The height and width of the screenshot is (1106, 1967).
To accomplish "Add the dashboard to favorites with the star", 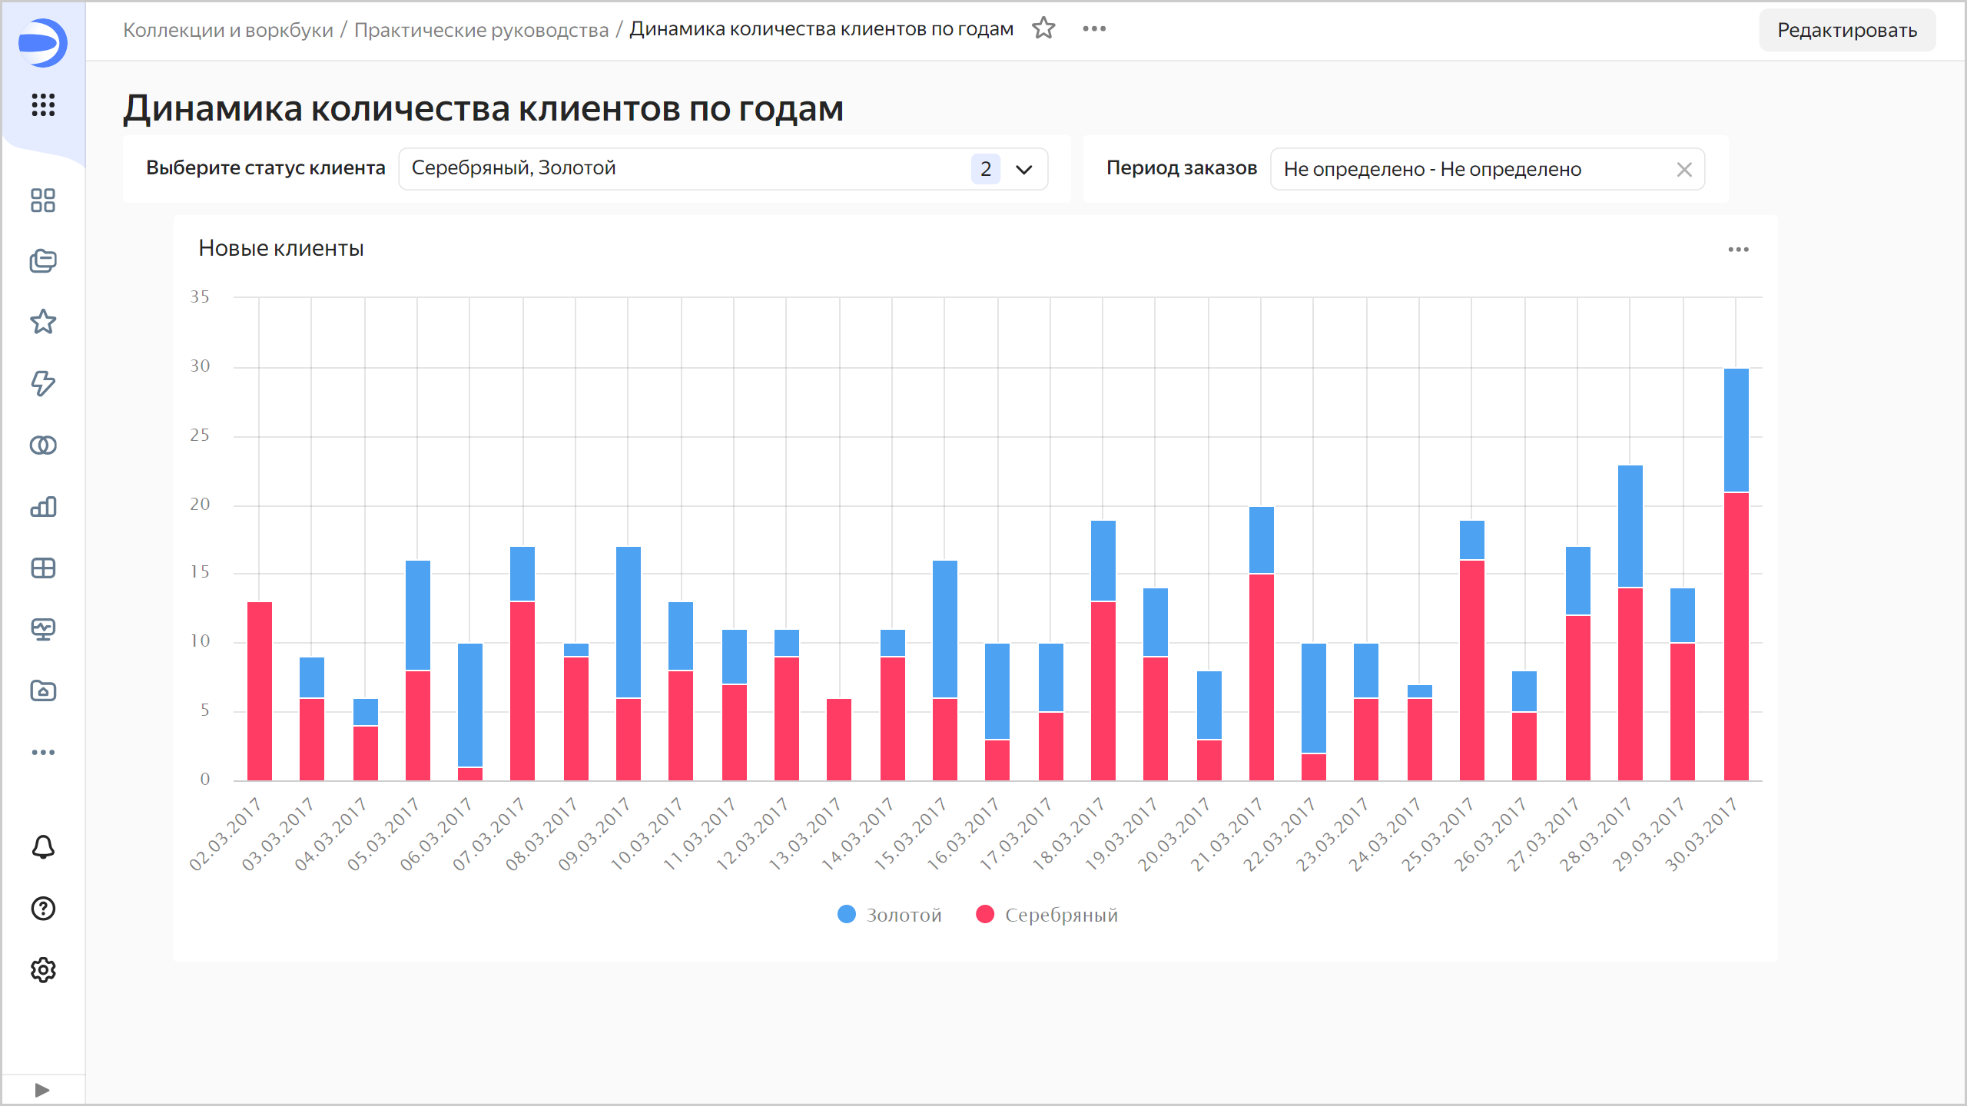I will coord(1043,29).
